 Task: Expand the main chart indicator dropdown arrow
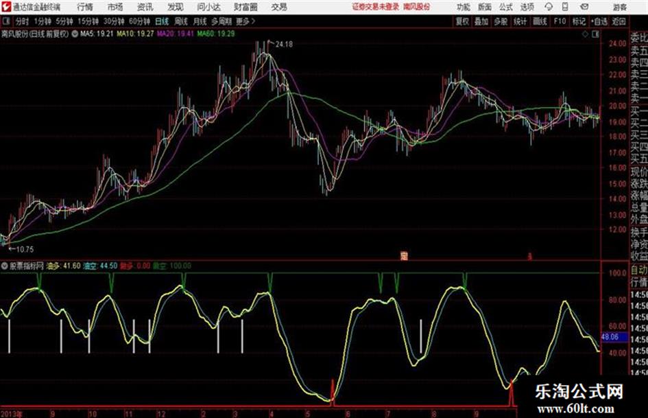coord(75,34)
